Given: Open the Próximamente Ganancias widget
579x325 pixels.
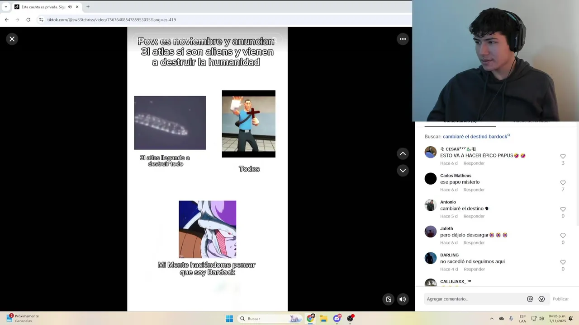Looking at the screenshot, I should [x=23, y=319].
